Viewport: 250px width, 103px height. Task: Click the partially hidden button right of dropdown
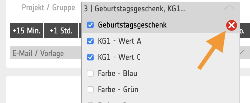tap(245, 31)
